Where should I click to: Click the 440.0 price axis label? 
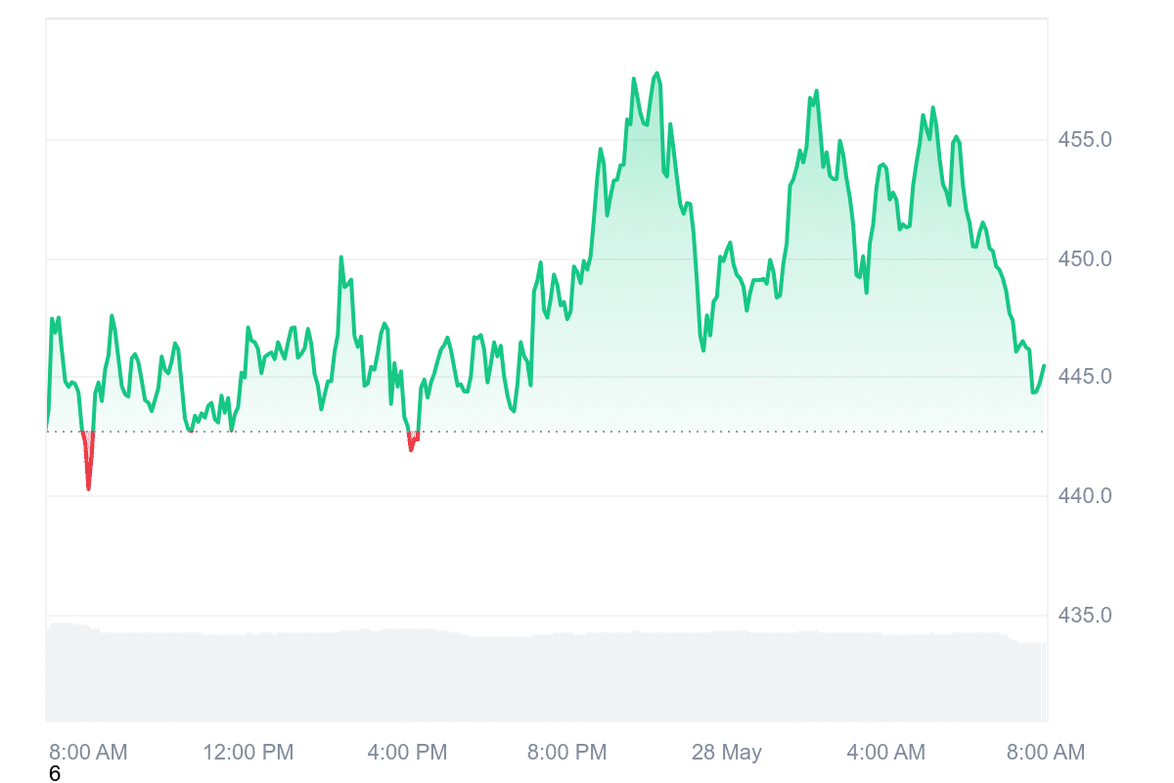(1085, 496)
